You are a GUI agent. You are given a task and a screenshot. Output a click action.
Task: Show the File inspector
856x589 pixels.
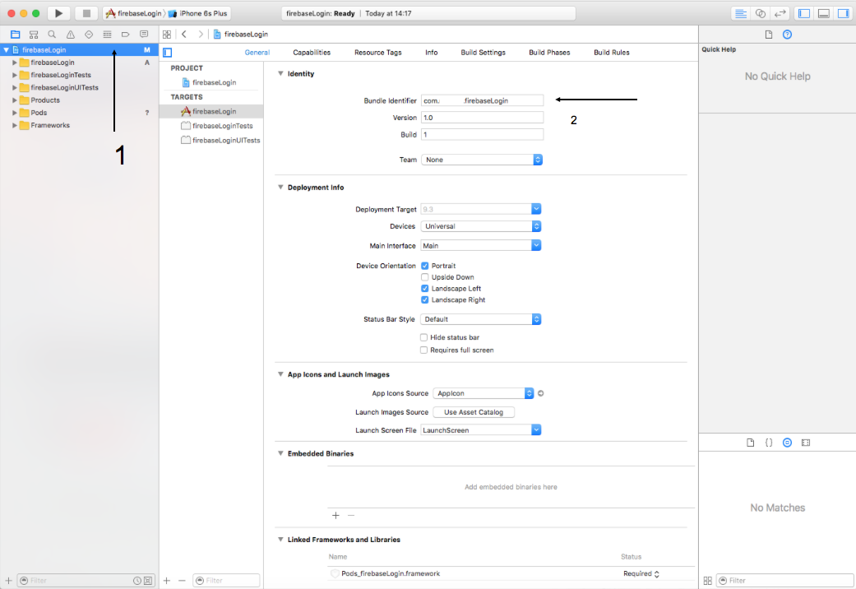769,35
